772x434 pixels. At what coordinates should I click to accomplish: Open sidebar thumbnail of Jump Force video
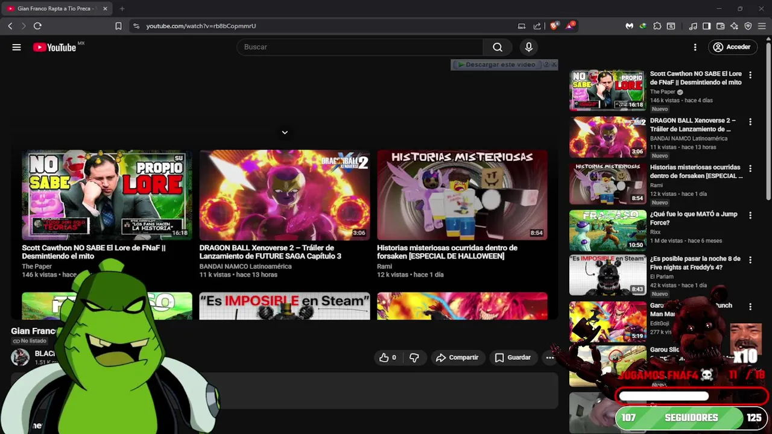click(x=608, y=230)
